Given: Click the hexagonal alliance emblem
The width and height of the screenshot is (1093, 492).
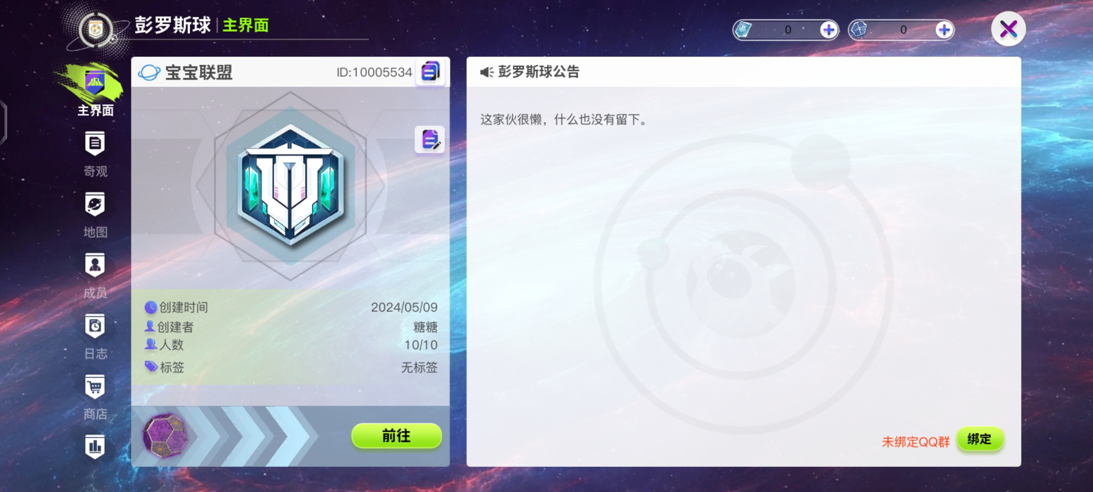Looking at the screenshot, I should point(290,185).
